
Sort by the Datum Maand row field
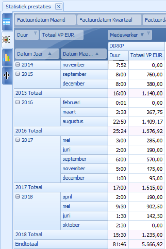coord(83,54)
